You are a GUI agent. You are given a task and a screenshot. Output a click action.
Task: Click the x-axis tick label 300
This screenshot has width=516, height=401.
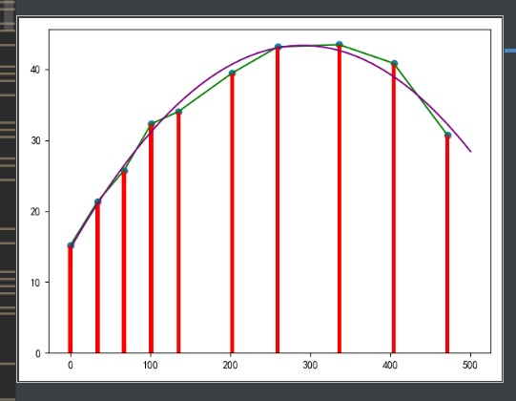310,365
